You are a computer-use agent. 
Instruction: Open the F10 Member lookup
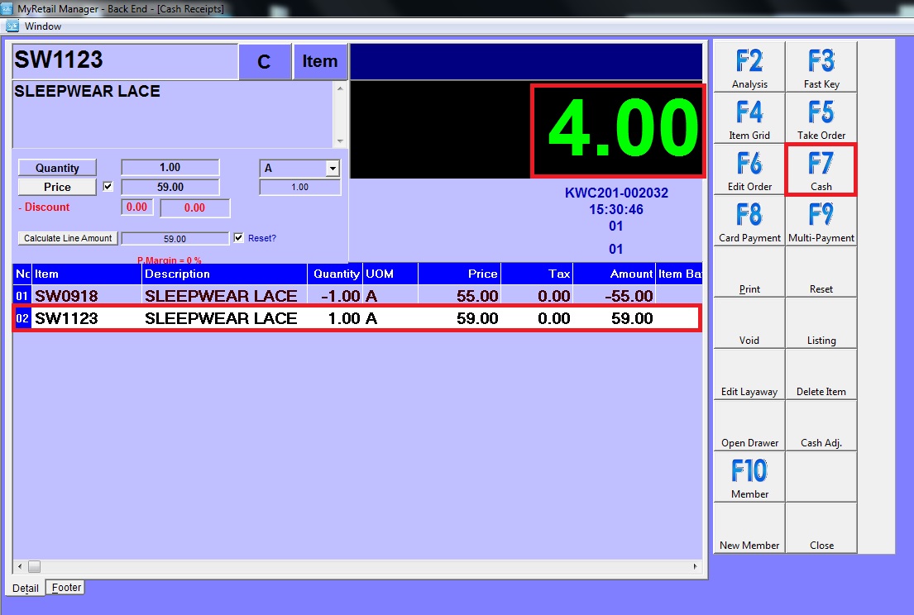[x=749, y=477]
